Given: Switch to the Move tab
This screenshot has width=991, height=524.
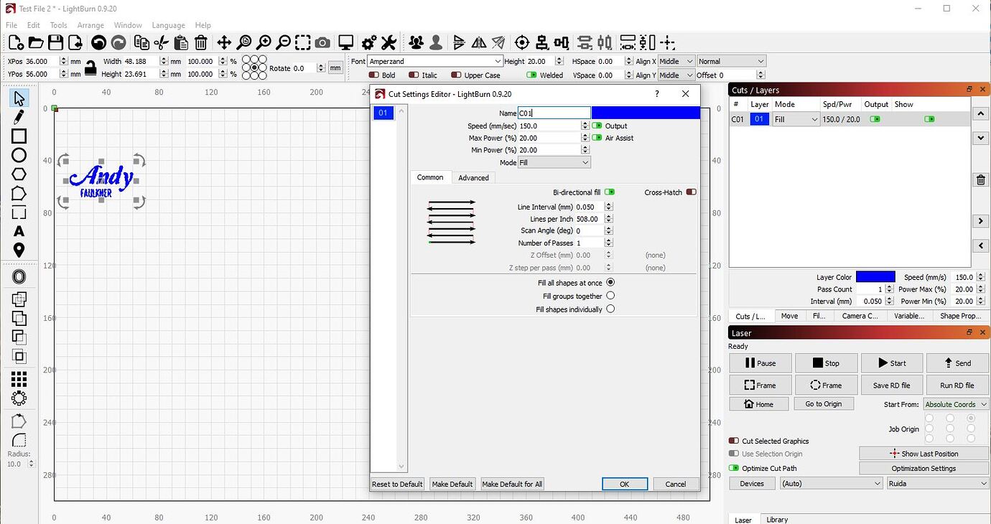Looking at the screenshot, I should (x=789, y=316).
